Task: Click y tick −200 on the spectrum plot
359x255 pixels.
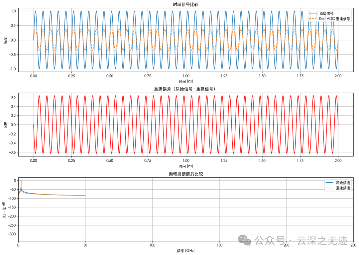Action: point(11,216)
